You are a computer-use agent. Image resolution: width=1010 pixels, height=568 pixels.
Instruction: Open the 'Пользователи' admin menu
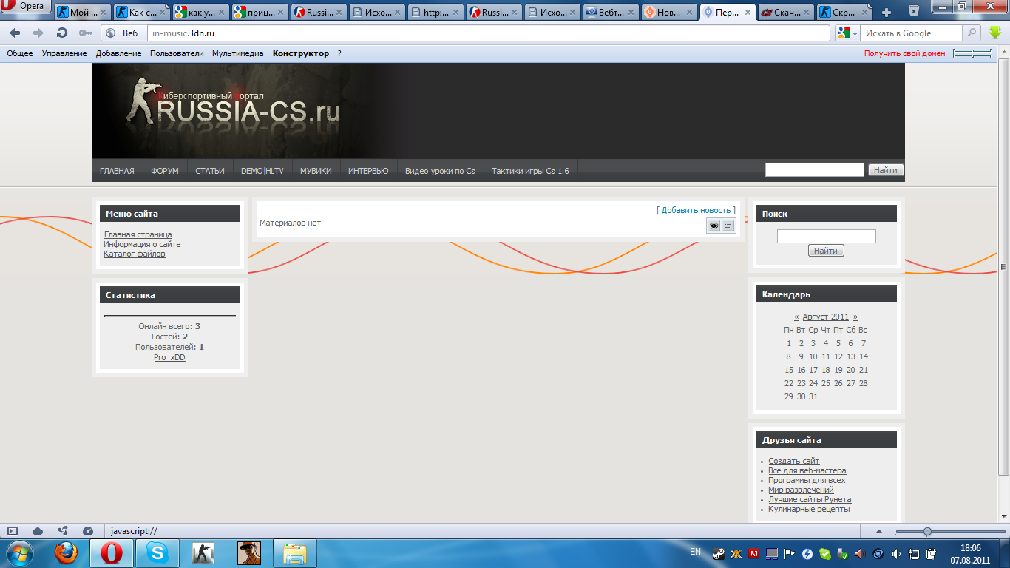coord(177,53)
